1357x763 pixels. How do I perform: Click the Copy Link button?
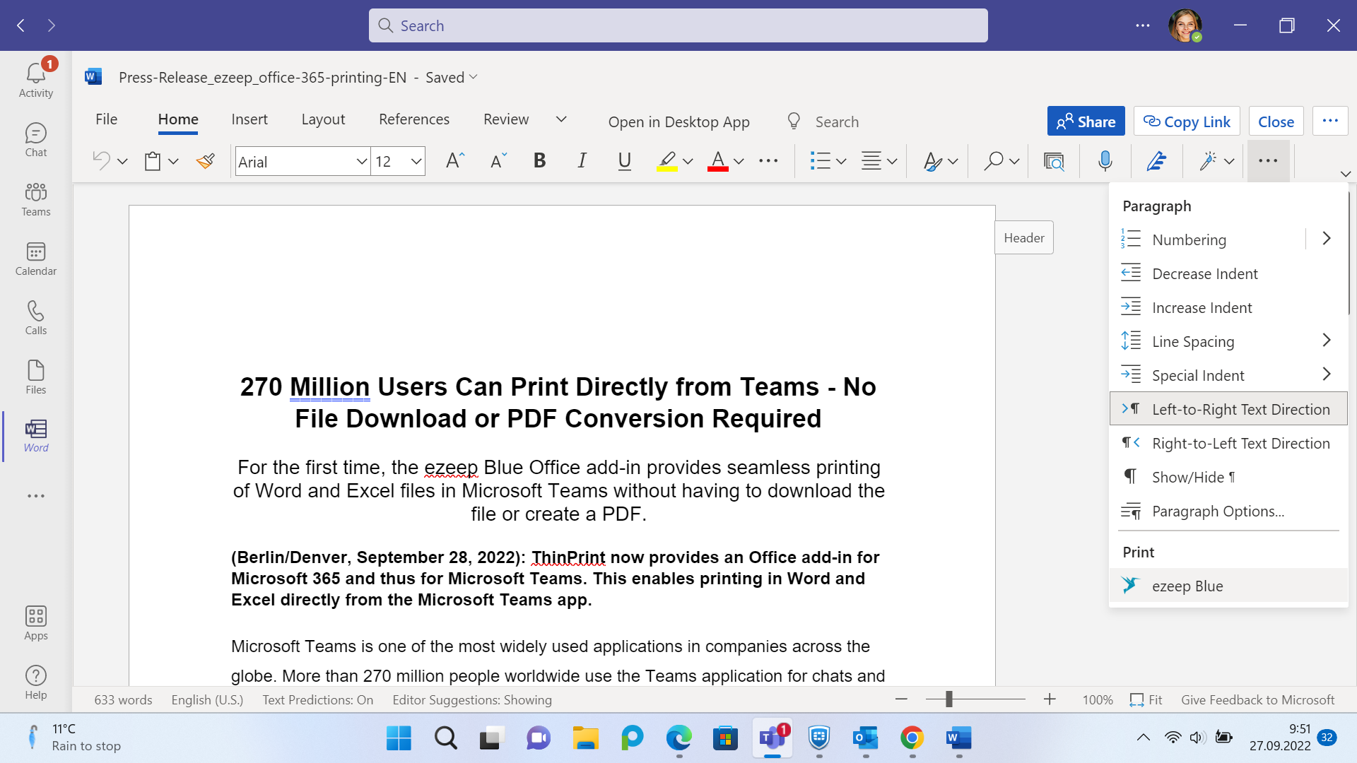(x=1187, y=122)
